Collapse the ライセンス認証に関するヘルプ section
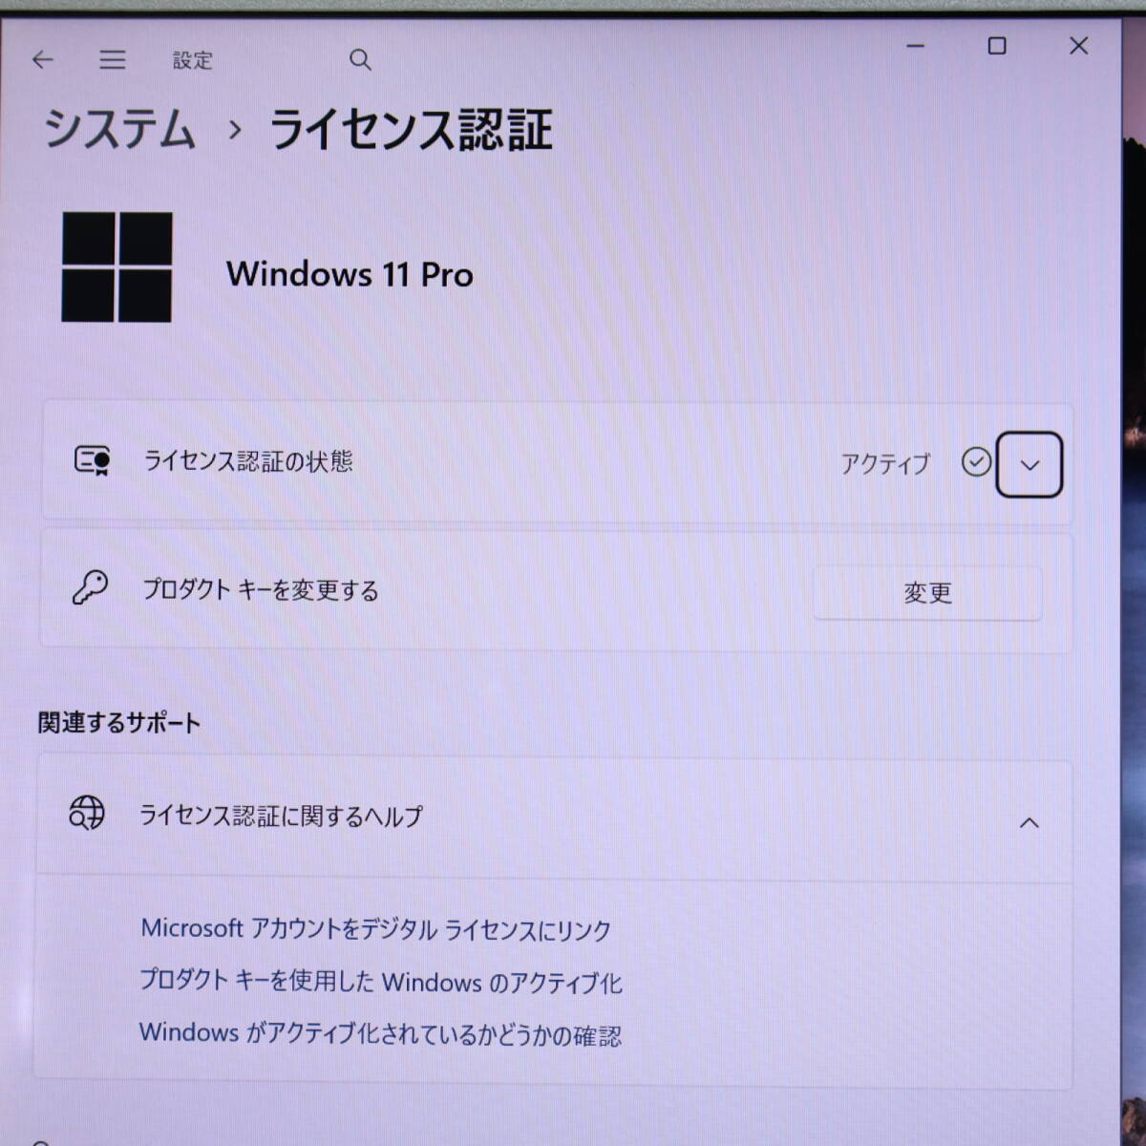 (1029, 822)
